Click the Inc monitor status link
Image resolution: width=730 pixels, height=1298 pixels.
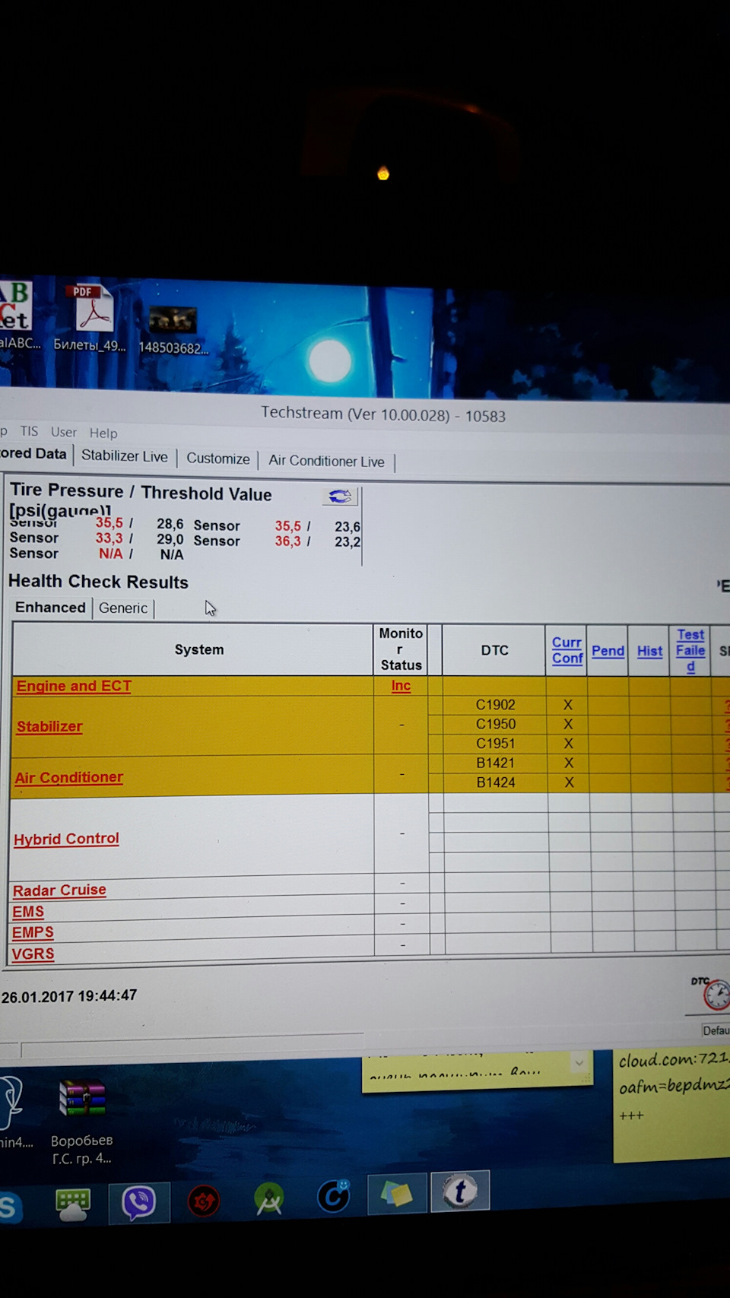click(x=401, y=685)
